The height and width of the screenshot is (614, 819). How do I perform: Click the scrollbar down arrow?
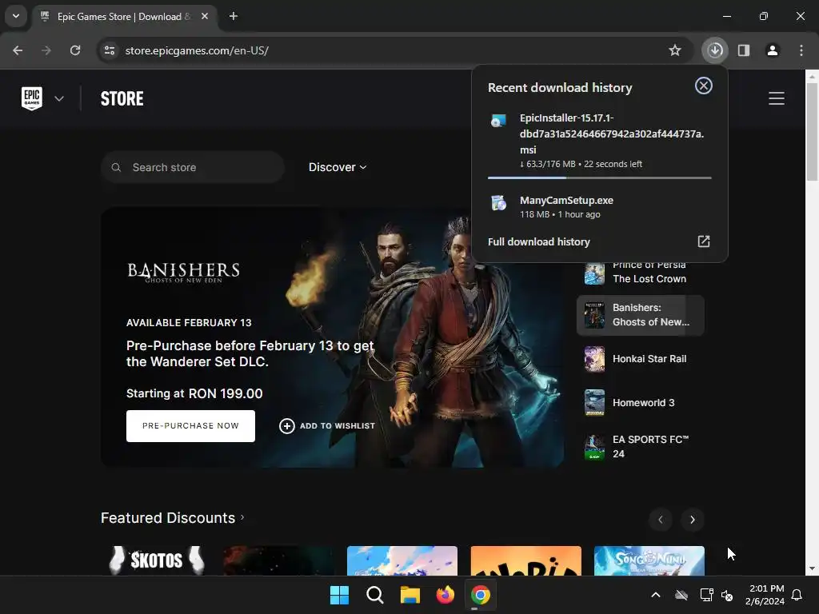pyautogui.click(x=813, y=568)
